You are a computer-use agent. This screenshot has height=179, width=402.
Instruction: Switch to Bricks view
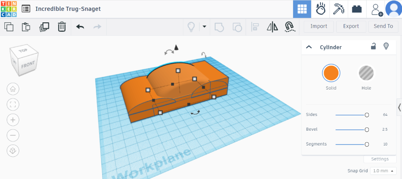pos(357,9)
